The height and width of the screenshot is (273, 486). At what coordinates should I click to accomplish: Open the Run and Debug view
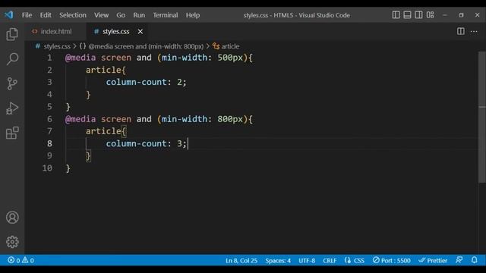pyautogui.click(x=12, y=108)
